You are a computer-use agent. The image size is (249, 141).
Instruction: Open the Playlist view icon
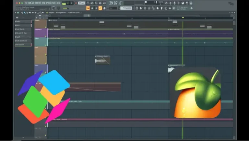coord(137,8)
